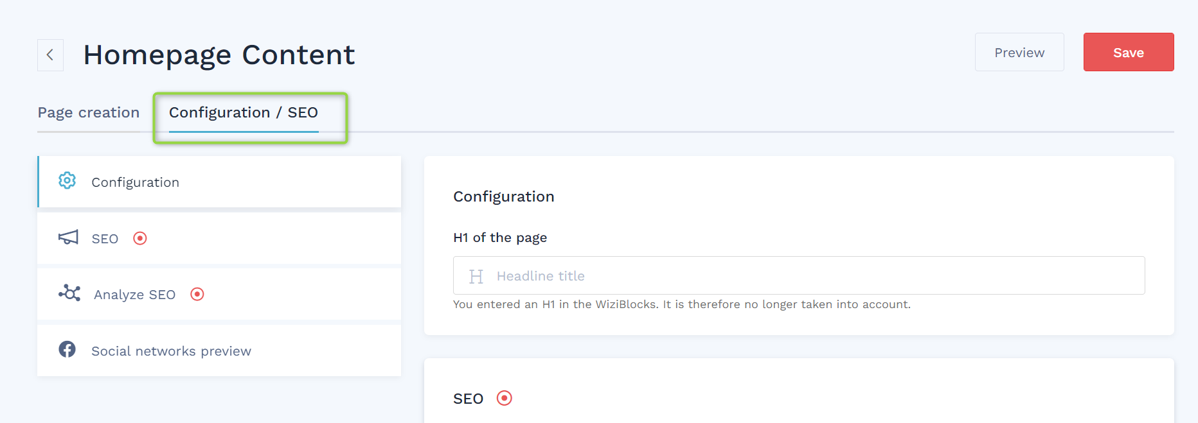1198x423 pixels.
Task: Click the SEO megaphone icon
Action: [x=68, y=237]
